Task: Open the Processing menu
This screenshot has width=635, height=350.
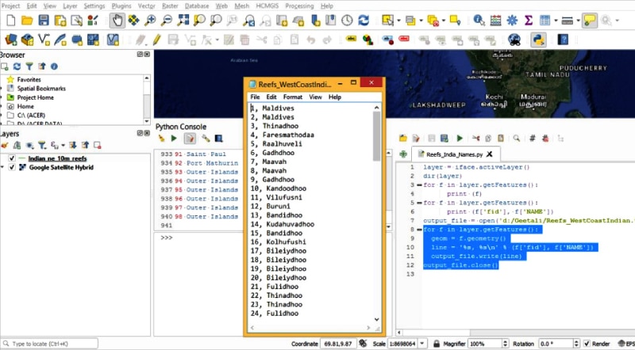Action: 298,6
